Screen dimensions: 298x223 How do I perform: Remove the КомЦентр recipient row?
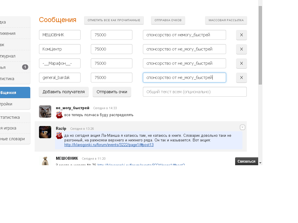(241, 49)
